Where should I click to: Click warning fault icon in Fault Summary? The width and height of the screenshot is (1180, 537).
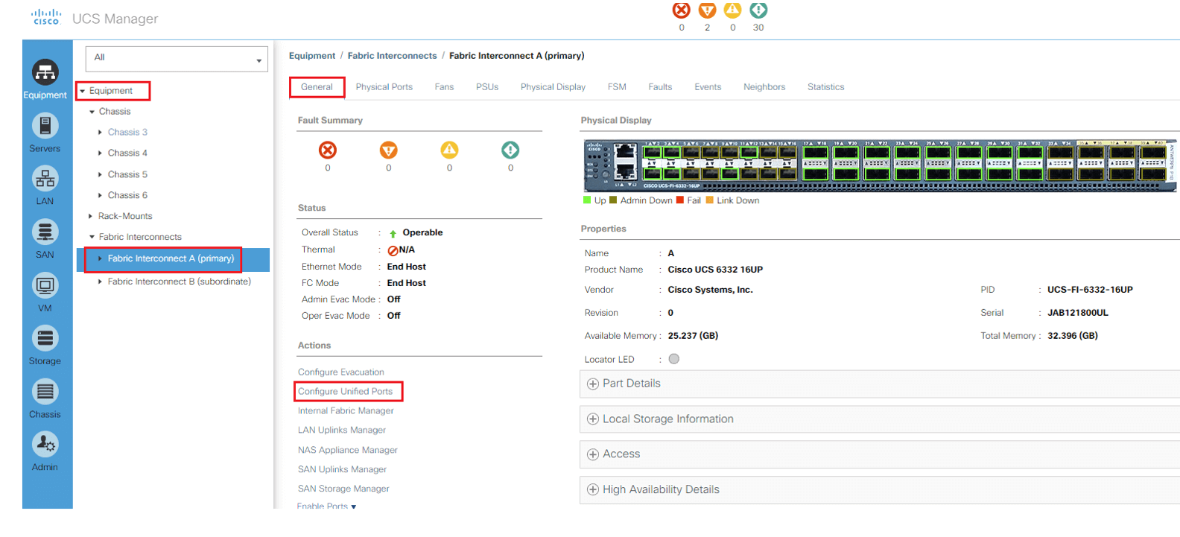(x=510, y=150)
